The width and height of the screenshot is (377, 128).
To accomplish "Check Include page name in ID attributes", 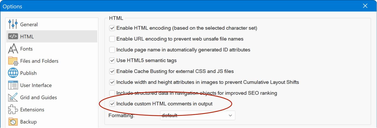I will click(x=112, y=50).
